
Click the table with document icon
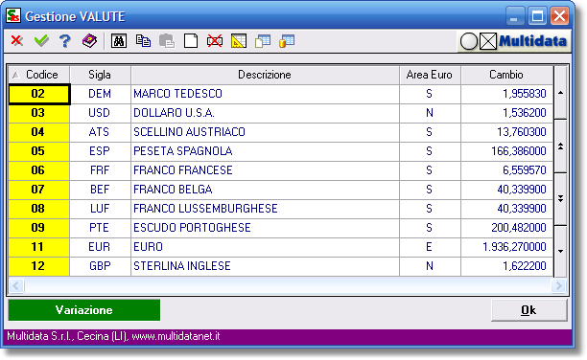263,41
